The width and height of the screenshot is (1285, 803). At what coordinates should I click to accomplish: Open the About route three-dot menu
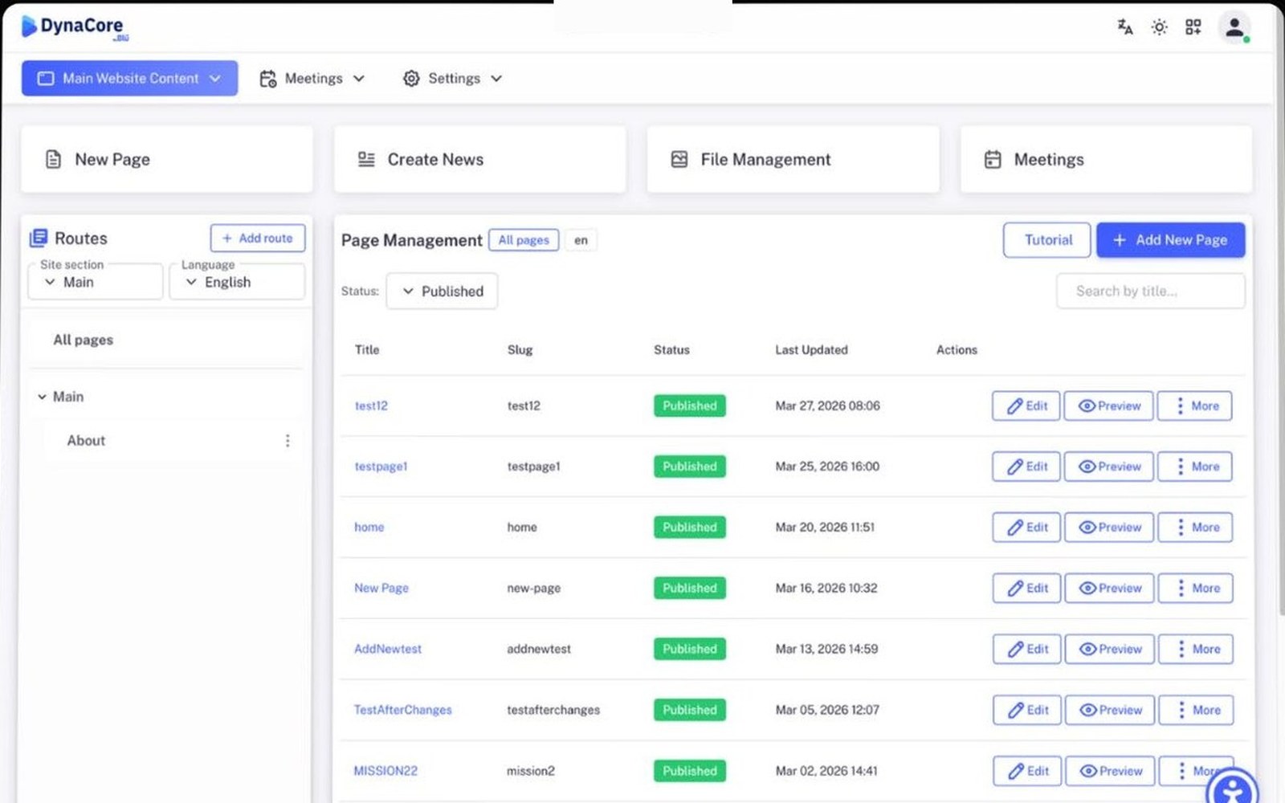tap(288, 440)
